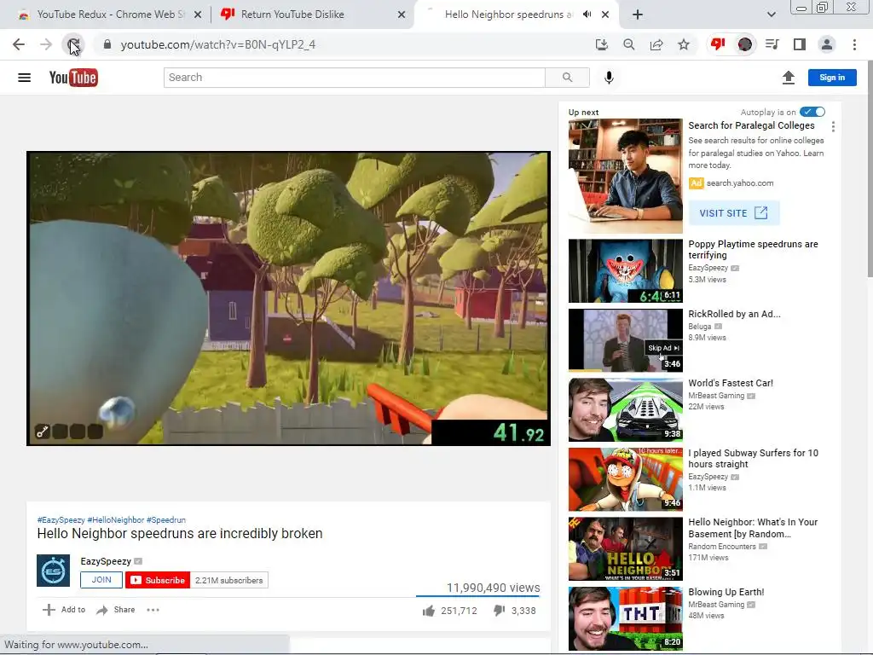Image resolution: width=873 pixels, height=655 pixels.
Task: Open Hello Neighbor What's In Your Basement thumbnail
Action: click(625, 549)
